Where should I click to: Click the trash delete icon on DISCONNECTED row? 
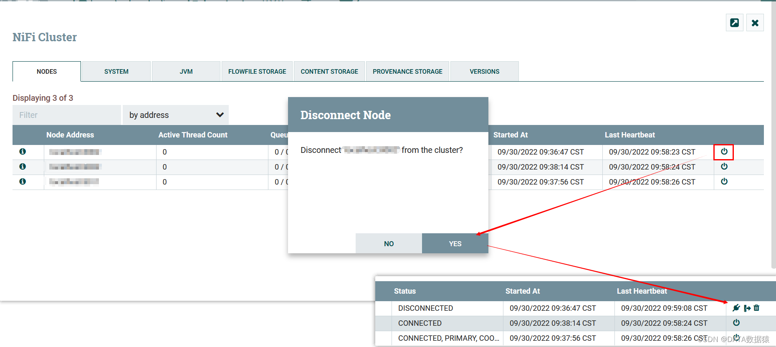point(757,308)
